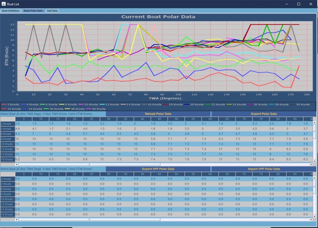Maximize the Boat List window
Screen dimensions: 318x228
(299, 4)
